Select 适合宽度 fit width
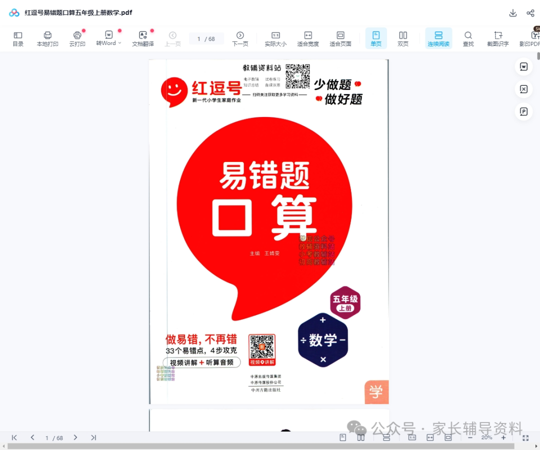The image size is (540, 450). pos(308,39)
